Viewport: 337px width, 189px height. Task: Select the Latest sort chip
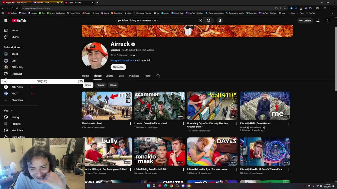88,85
